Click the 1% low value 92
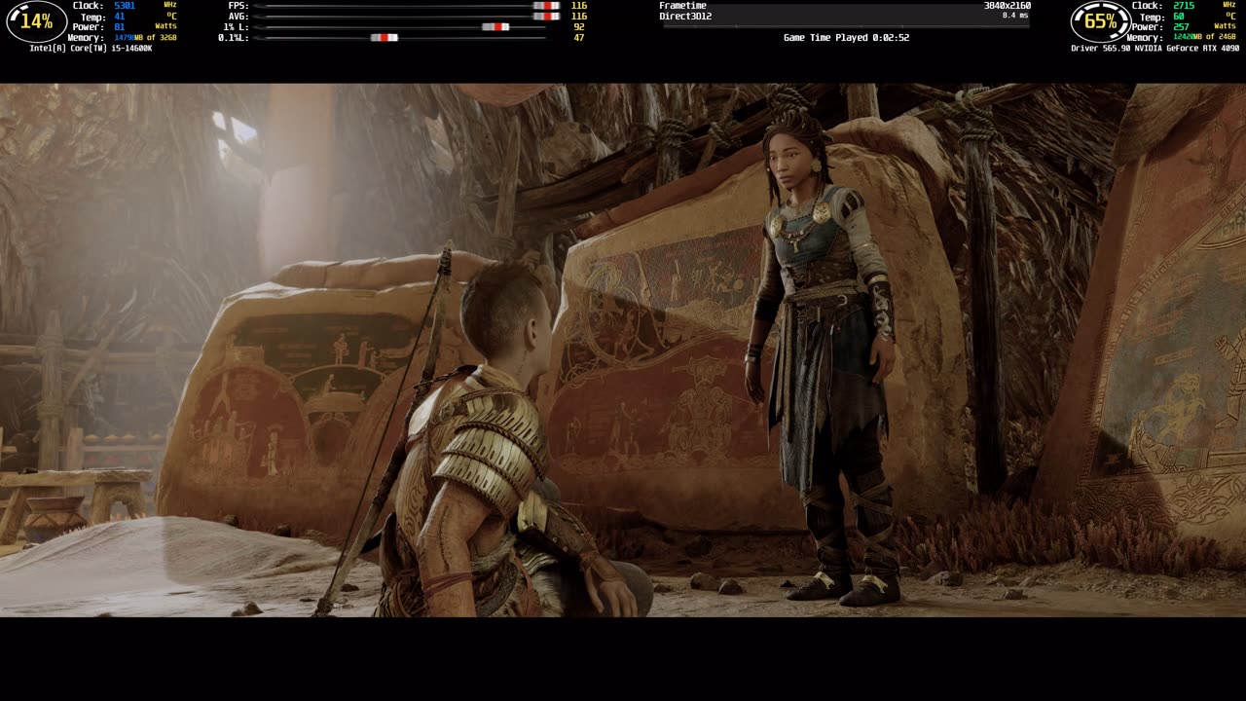1246x701 pixels. coord(579,27)
